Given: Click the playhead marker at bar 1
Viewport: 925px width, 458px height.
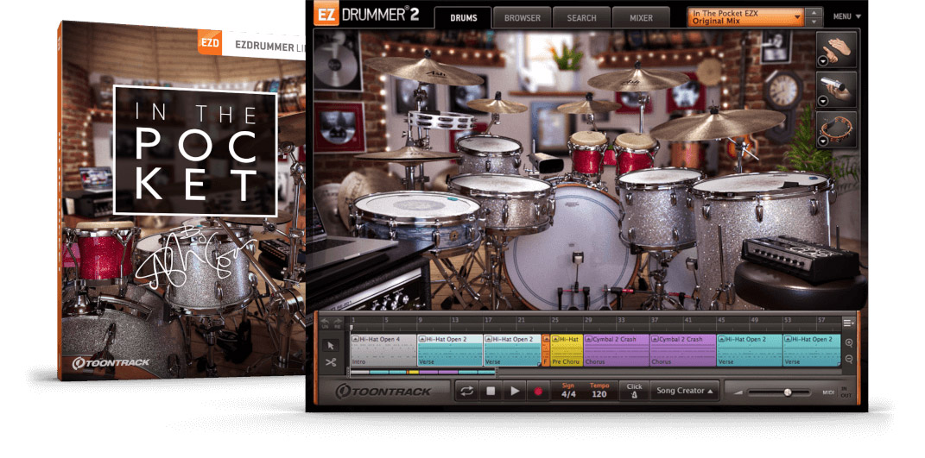Looking at the screenshot, I should click(352, 328).
